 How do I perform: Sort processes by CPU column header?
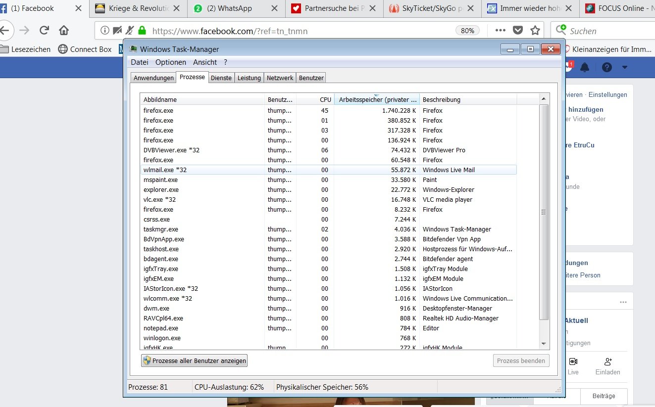click(x=325, y=99)
